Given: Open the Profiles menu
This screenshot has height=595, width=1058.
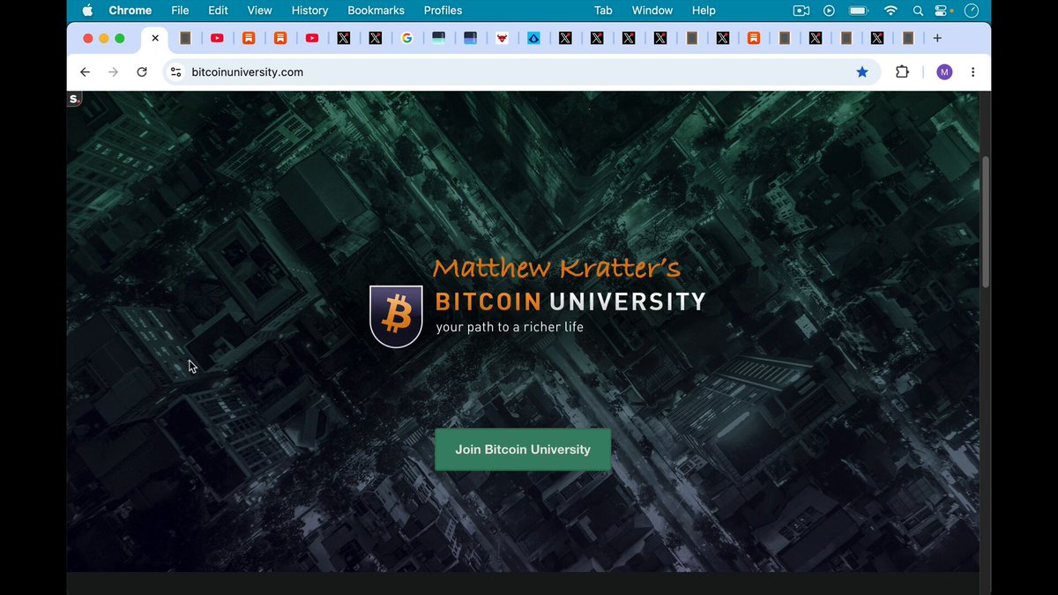Looking at the screenshot, I should click(443, 11).
